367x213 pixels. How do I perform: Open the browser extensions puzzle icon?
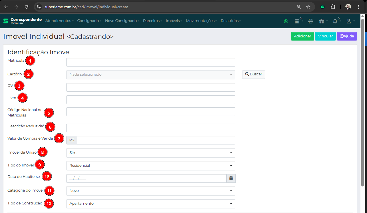click(x=333, y=7)
